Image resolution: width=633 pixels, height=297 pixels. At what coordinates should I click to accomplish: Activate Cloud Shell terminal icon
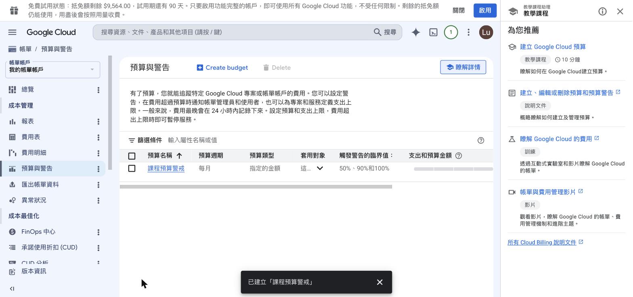point(433,32)
